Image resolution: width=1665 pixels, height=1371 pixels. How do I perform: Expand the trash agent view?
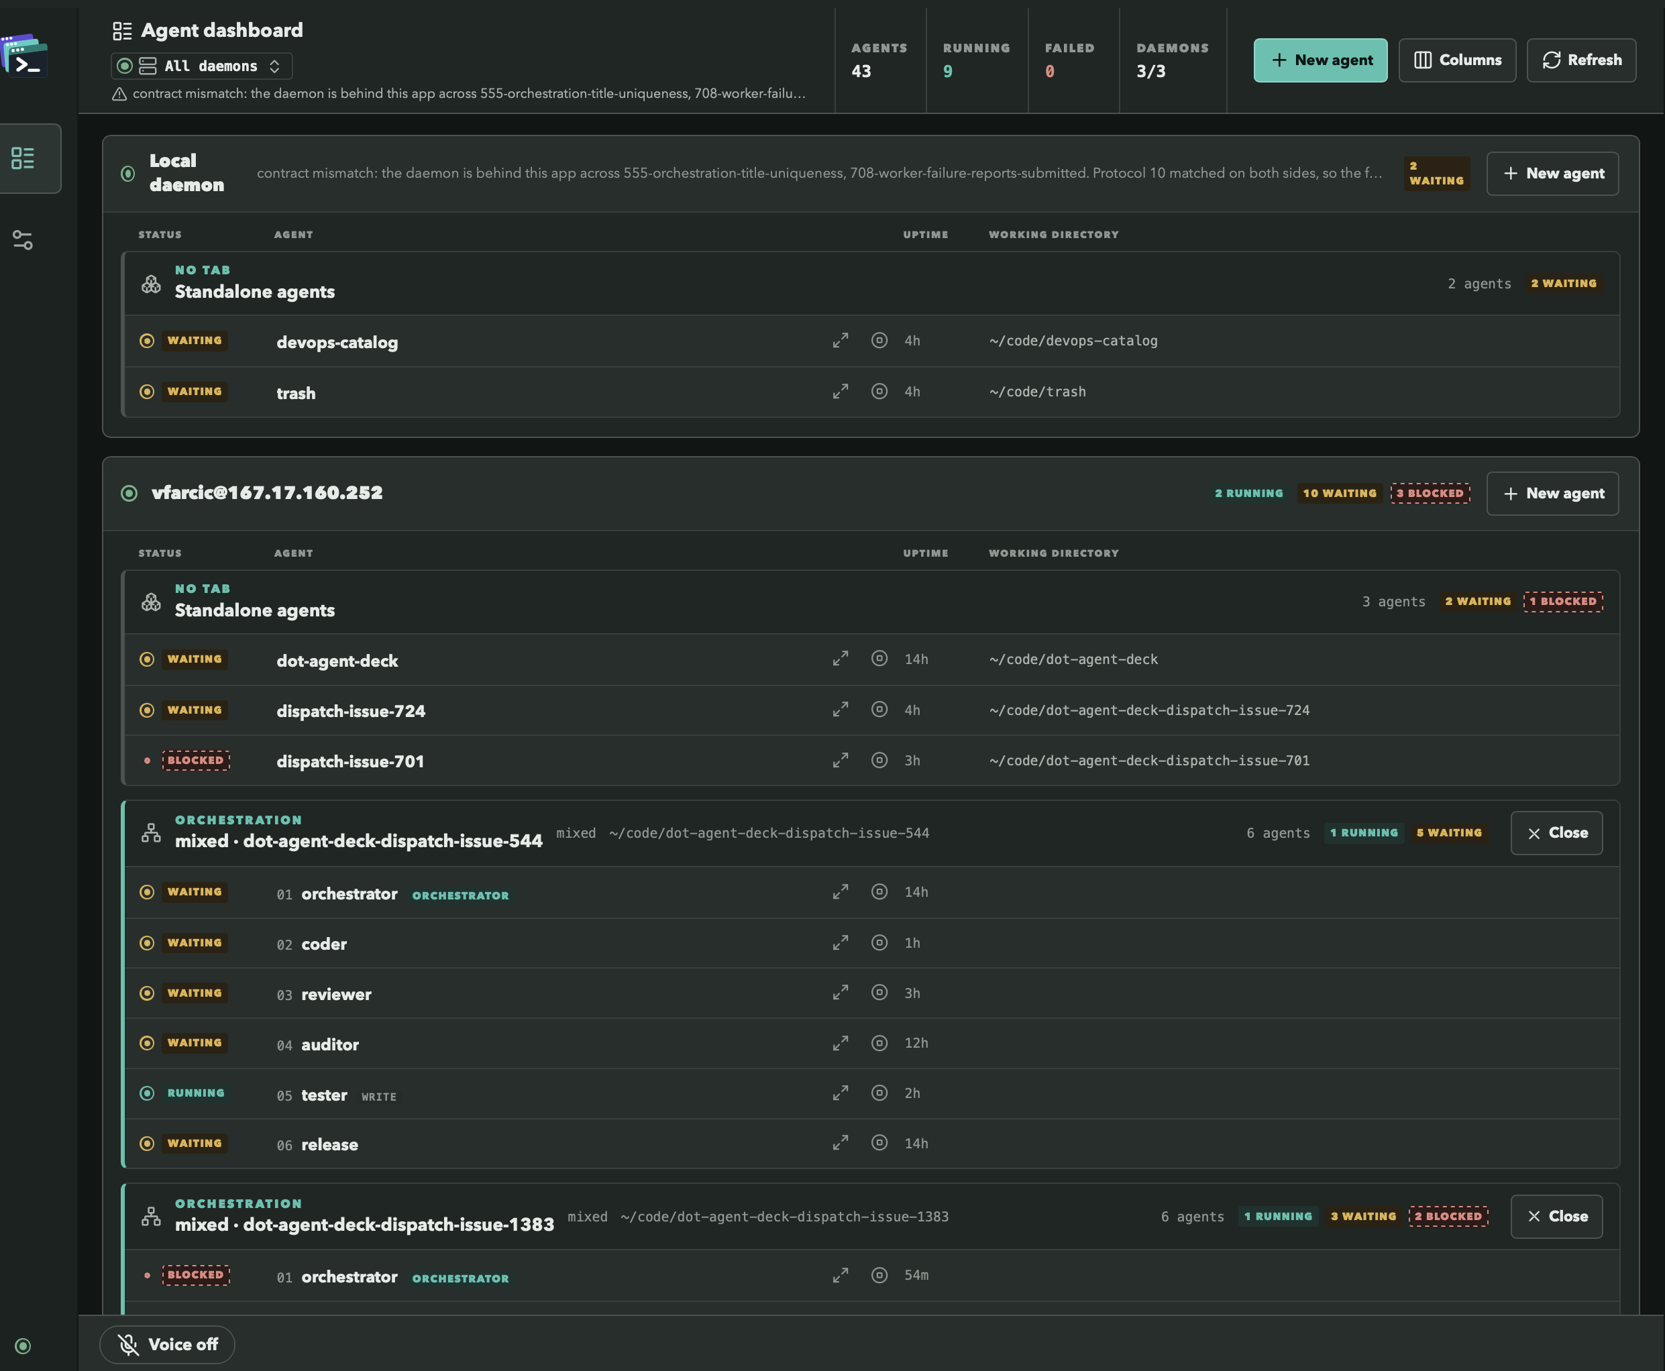click(841, 392)
